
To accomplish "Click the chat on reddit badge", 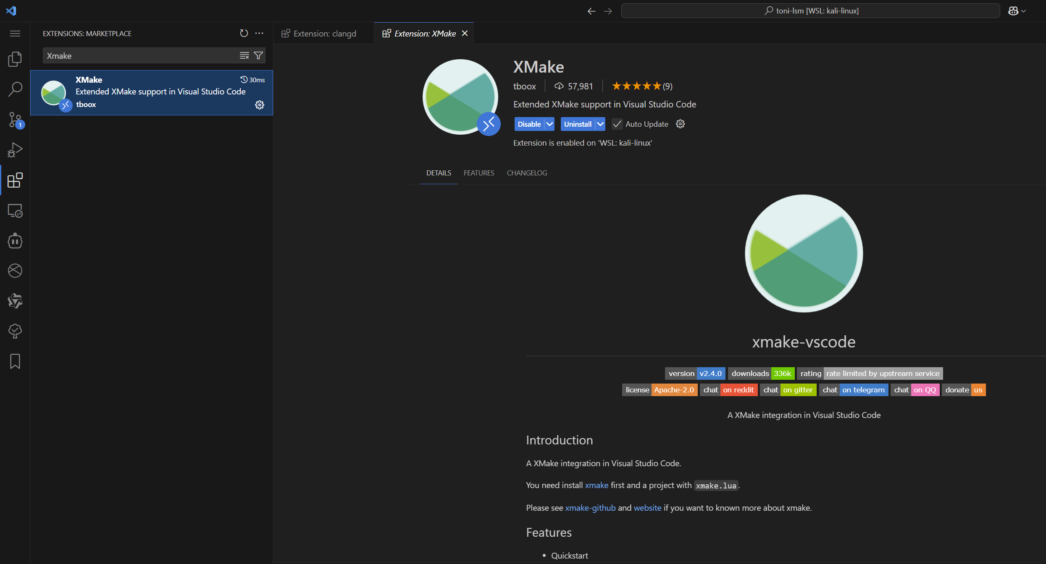I will click(x=728, y=390).
